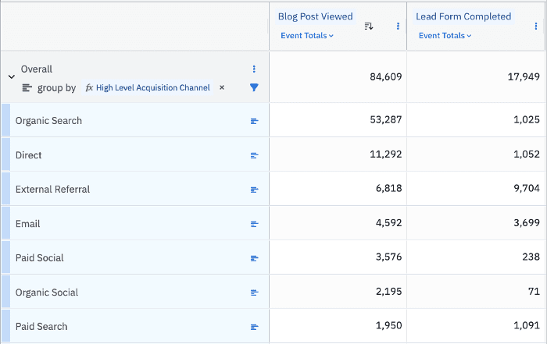Click the breakdown icon for Paid Social

254,258
